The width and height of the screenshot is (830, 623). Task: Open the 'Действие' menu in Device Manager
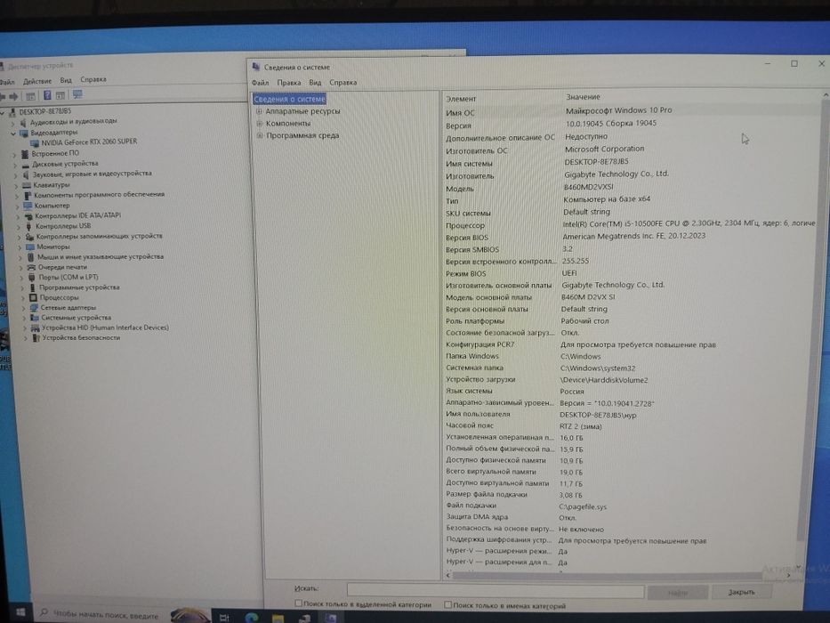coord(37,81)
